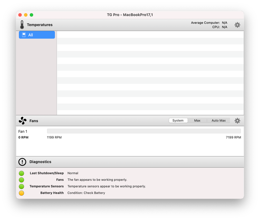Image resolution: width=260 pixels, height=220 pixels.
Task: Select All in the sensors sidebar
Action: (37, 35)
